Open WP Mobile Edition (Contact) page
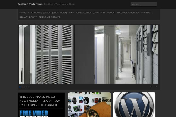Image resolution: width=176 pixels, height=117 pixels. click(87, 13)
